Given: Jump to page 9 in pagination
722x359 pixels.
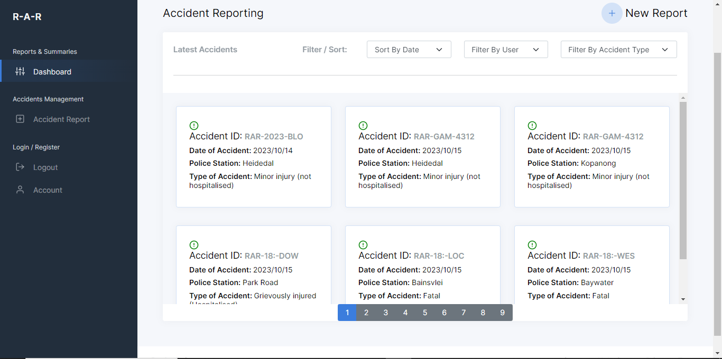Looking at the screenshot, I should [502, 313].
